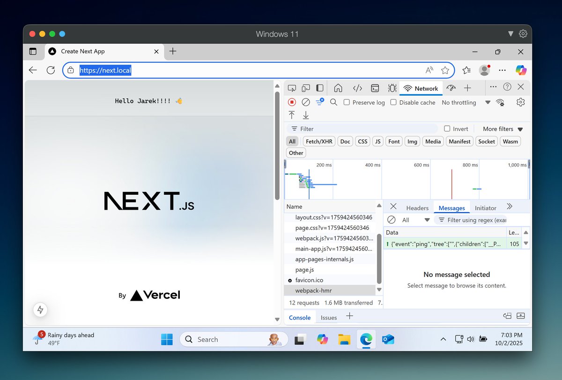Import a HAR file using the upload arrow
The image size is (562, 380).
tap(291, 114)
